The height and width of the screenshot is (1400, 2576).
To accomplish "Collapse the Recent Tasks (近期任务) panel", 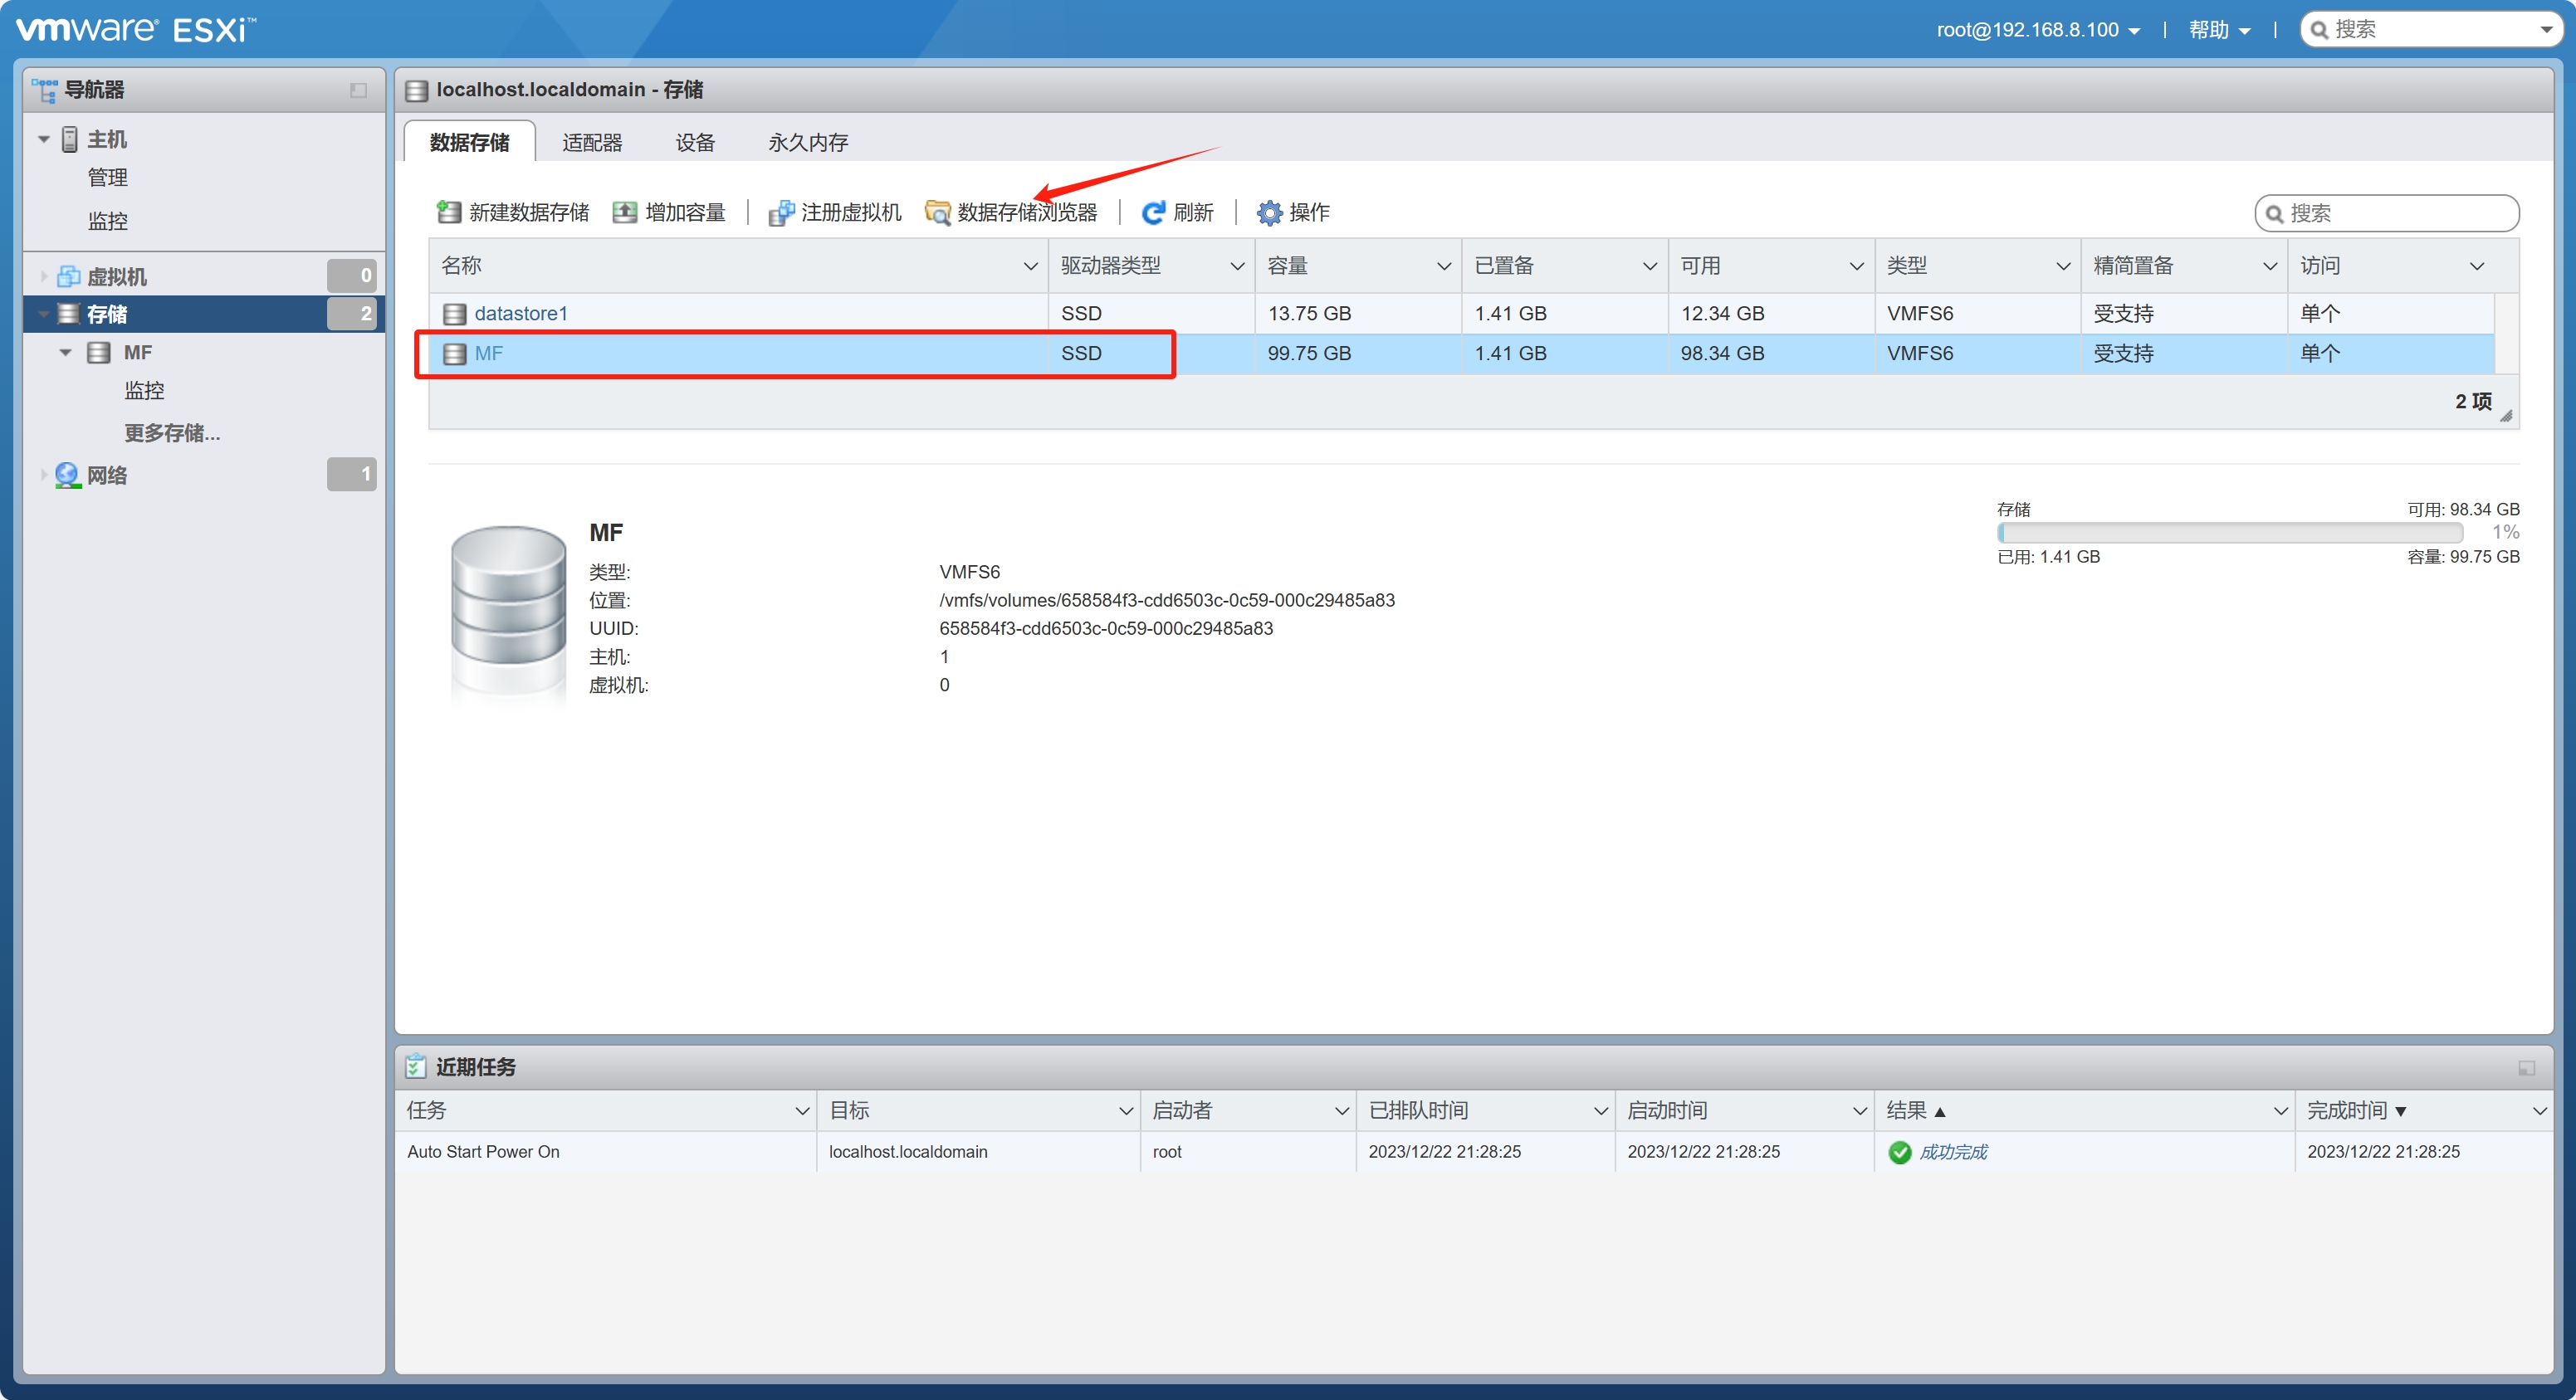I will (x=2526, y=1067).
